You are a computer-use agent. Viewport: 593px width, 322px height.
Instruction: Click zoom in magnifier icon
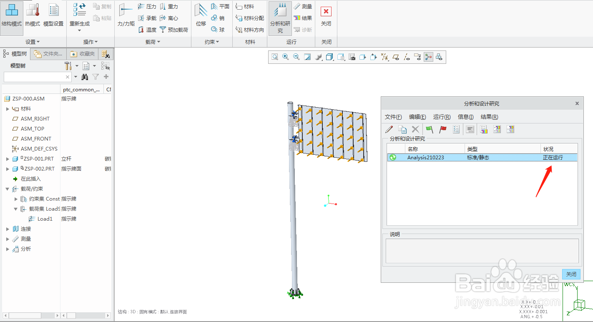tap(286, 57)
